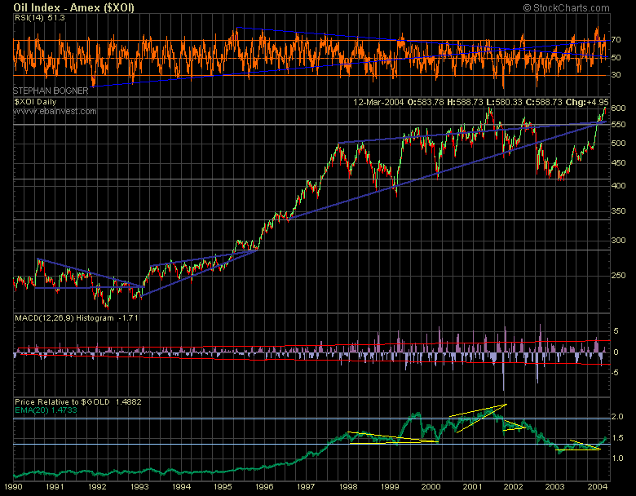Click the 1996 year on time axis
The image size is (636, 496).
(x=263, y=488)
